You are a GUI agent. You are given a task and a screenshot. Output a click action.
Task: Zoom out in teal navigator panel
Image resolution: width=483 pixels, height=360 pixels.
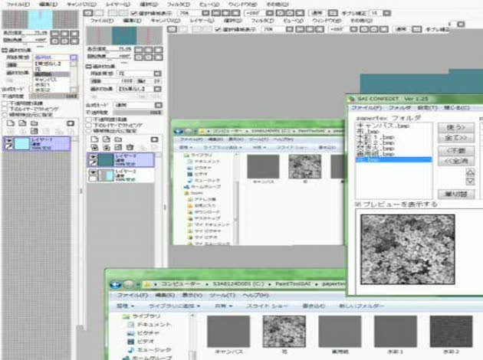(x=138, y=50)
